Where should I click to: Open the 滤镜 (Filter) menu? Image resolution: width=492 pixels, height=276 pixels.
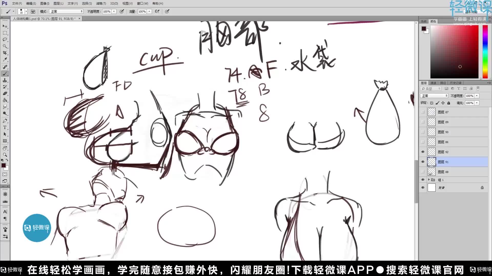point(101,3)
